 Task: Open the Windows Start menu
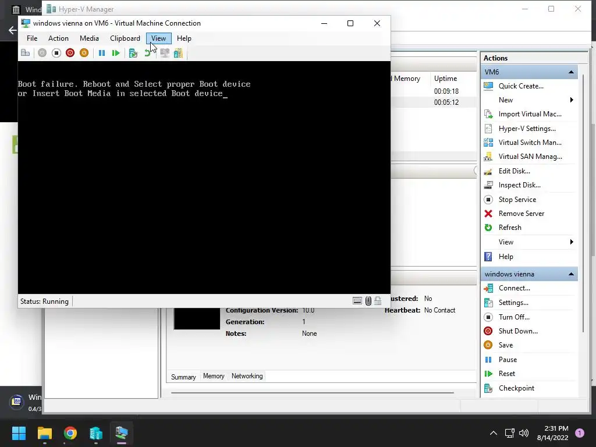point(19,433)
